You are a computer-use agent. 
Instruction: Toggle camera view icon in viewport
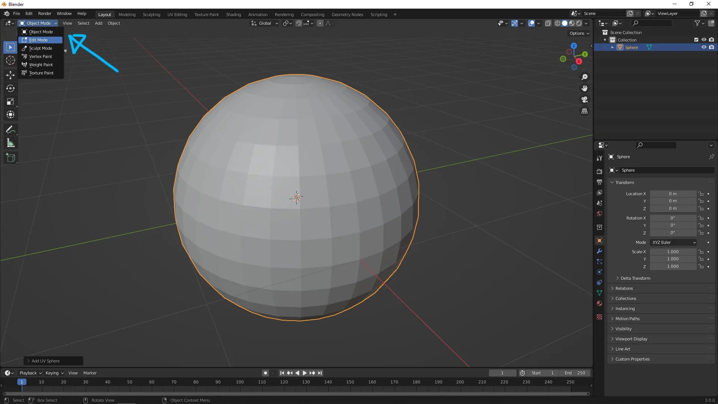coord(584,100)
